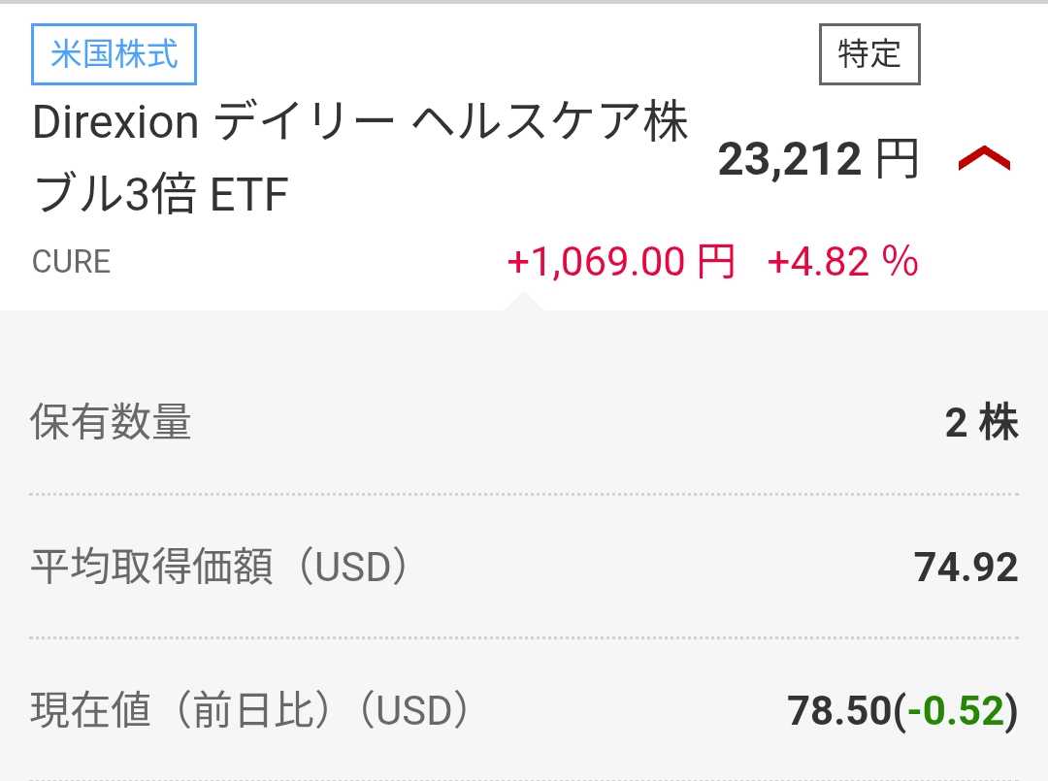Click the 74.92 average cost value
Viewport: 1048px width, 781px height.
point(966,568)
